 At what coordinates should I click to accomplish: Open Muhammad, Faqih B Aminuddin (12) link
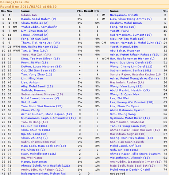(48, 118)
